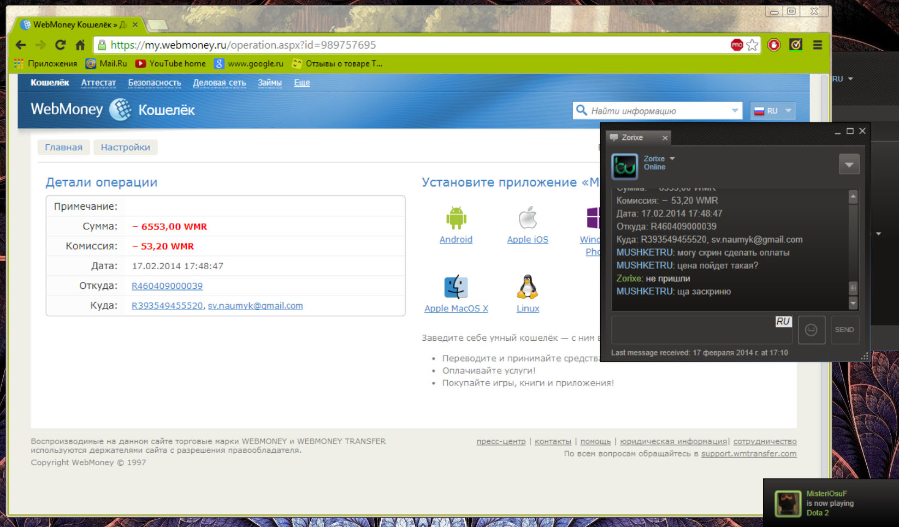899x527 pixels.
Task: Send the chat message with SEND
Action: pyautogui.click(x=844, y=330)
